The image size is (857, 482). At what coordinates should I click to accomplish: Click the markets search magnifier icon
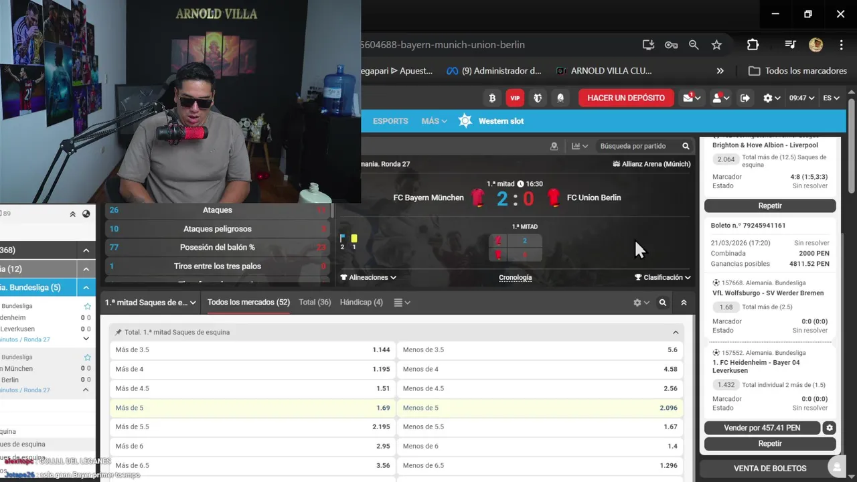(662, 303)
